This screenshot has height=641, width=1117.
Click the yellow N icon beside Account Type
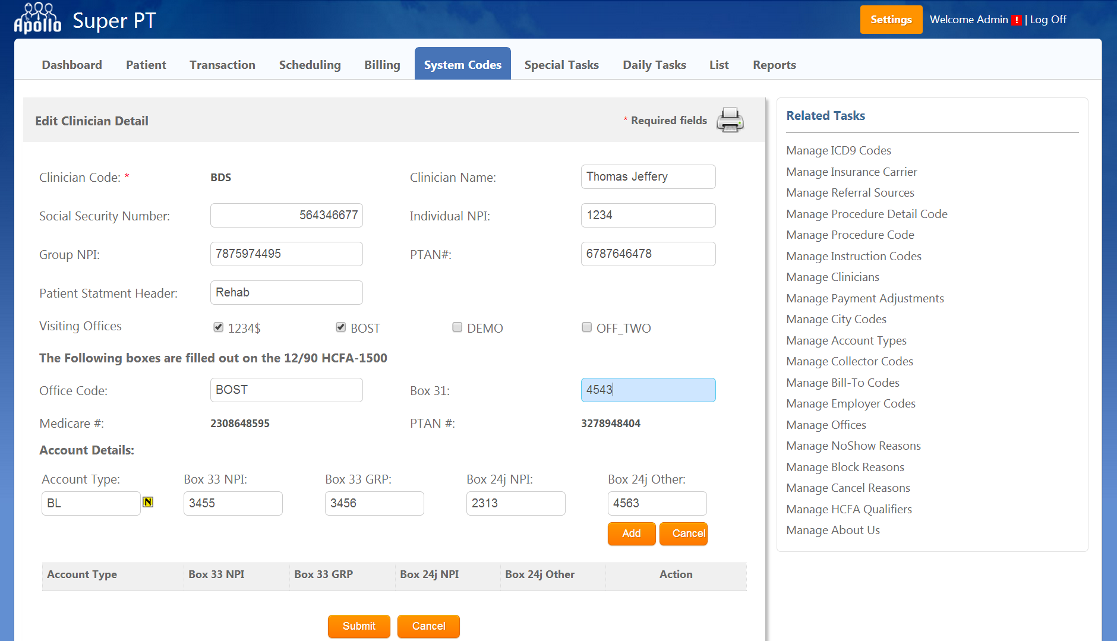(x=148, y=503)
